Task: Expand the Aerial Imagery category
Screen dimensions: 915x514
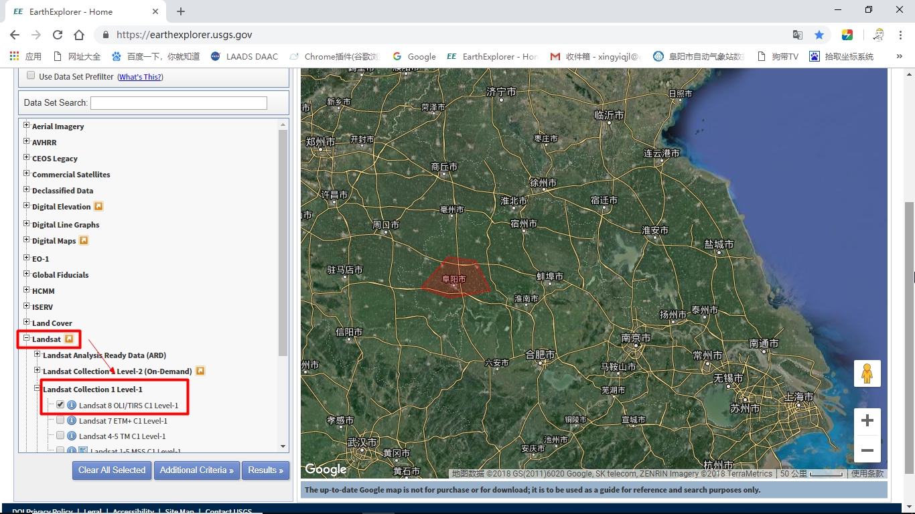Action: coord(27,125)
